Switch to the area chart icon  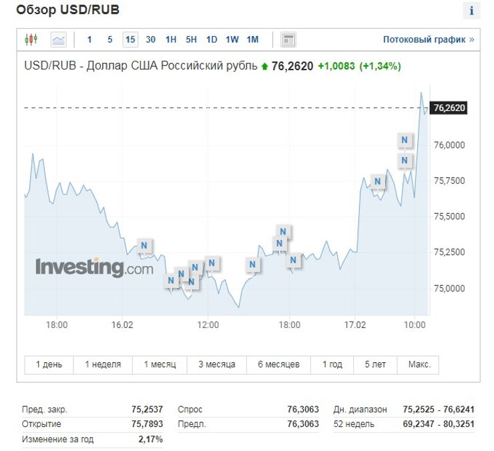click(x=59, y=39)
